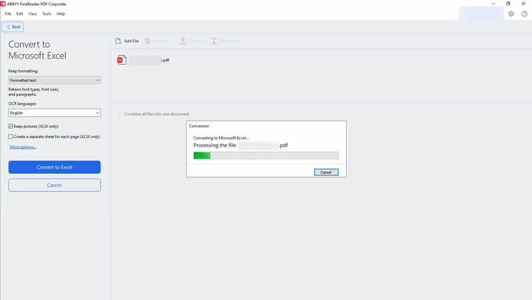
Task: Open the File menu
Action: 8,14
